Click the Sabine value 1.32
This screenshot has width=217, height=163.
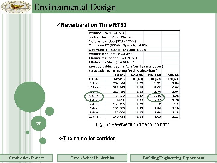[x=140, y=96]
